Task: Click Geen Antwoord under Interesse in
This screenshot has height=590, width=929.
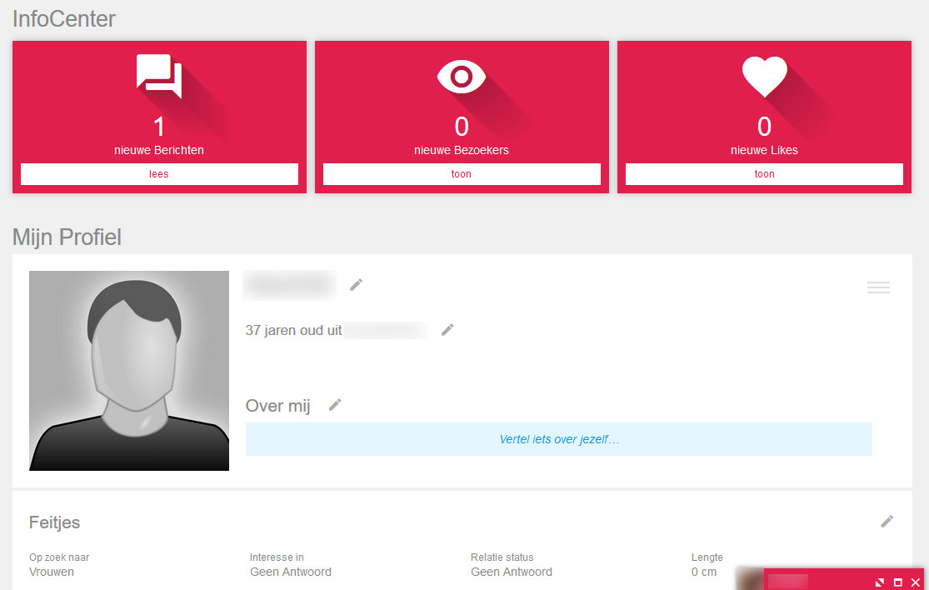Action: coord(290,572)
